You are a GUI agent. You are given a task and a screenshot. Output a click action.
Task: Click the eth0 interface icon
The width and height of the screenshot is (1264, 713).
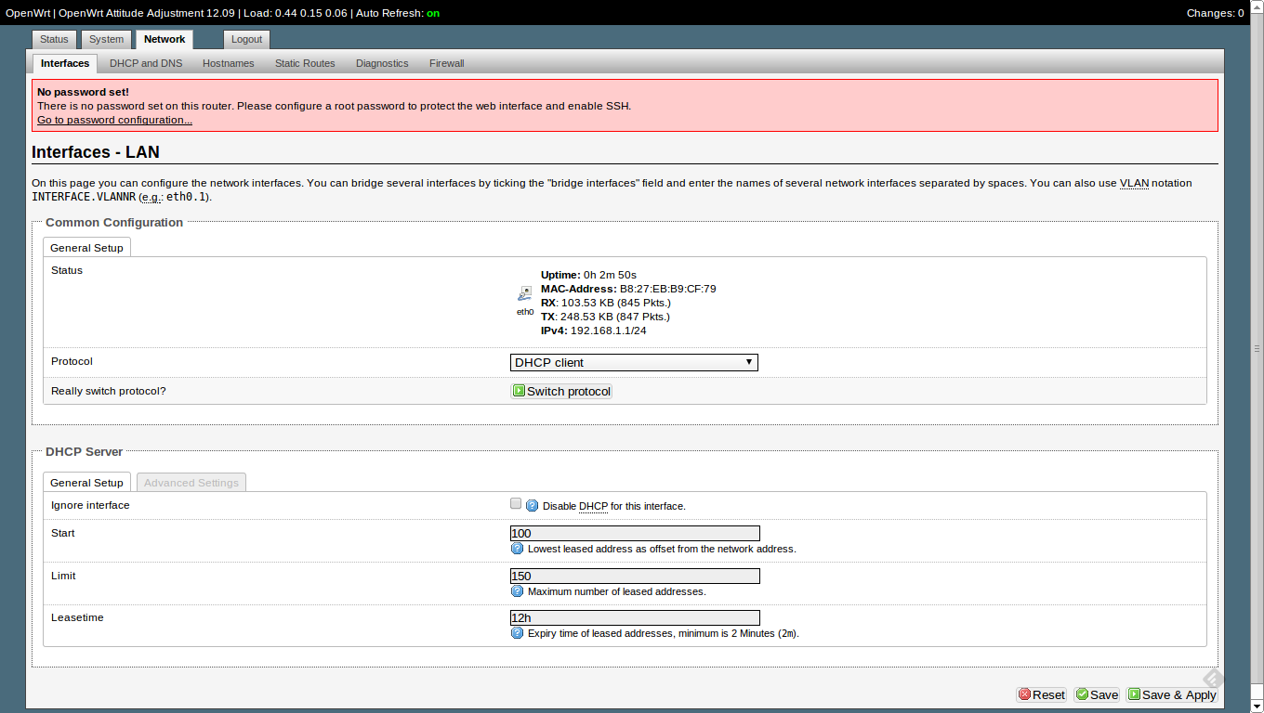[525, 294]
